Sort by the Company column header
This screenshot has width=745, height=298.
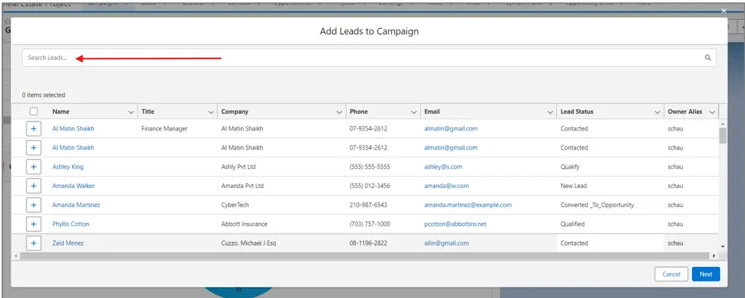(235, 111)
